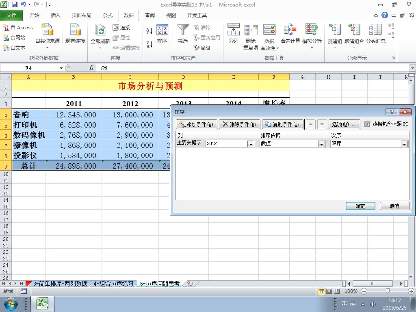This screenshot has height=312, width=416.
Task: Switch to Page Layout (页面布局) tab
Action: pyautogui.click(x=81, y=15)
